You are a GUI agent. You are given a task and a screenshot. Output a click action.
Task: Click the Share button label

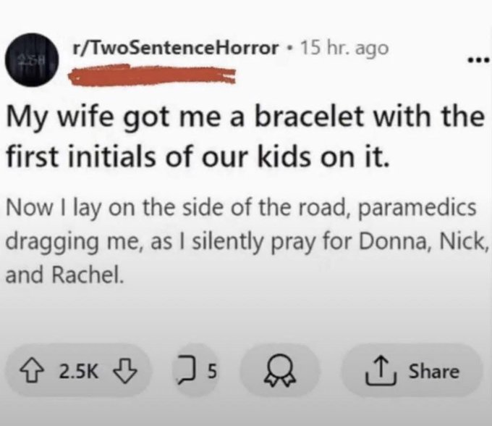tap(434, 372)
